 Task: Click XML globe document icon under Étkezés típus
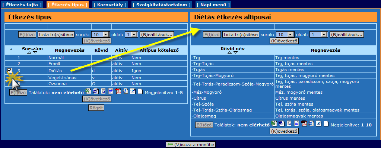point(133,91)
